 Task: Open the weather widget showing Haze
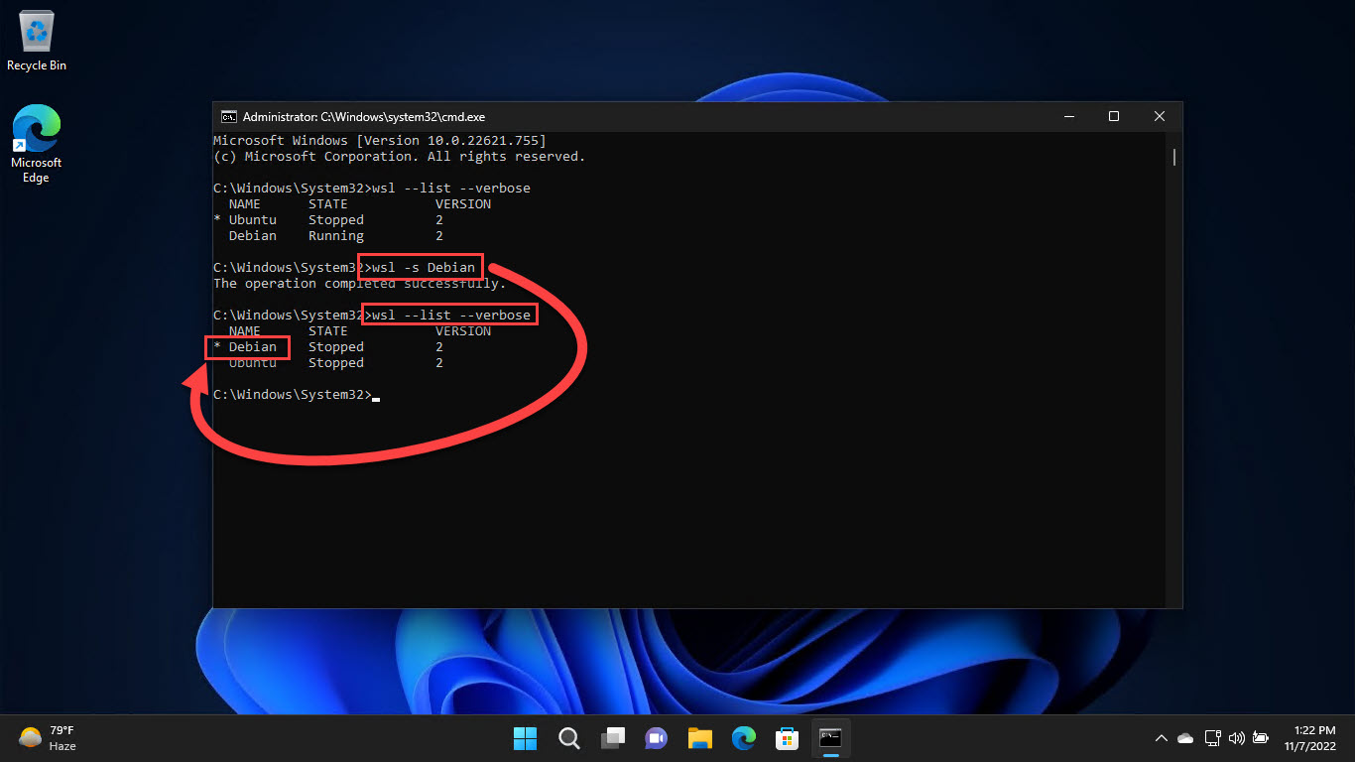pyautogui.click(x=47, y=738)
